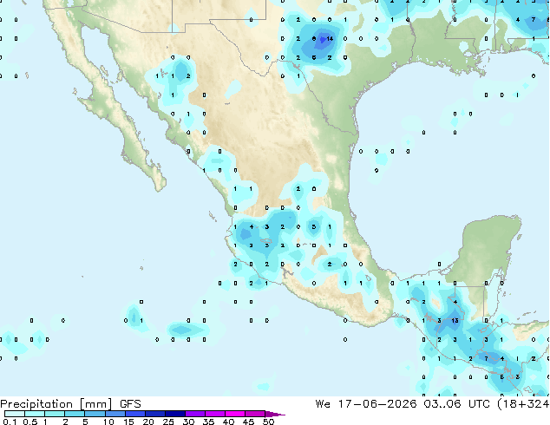Viewport: 550px width, 425px height.
Task: Click the "45" legend scale label
Action: pyautogui.click(x=248, y=422)
